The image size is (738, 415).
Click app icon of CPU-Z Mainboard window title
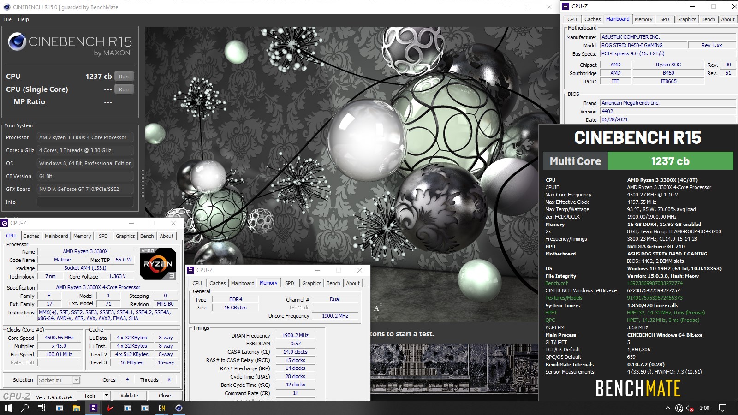[566, 6]
